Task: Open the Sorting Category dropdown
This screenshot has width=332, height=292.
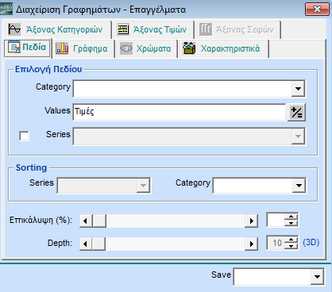Action: (299, 186)
